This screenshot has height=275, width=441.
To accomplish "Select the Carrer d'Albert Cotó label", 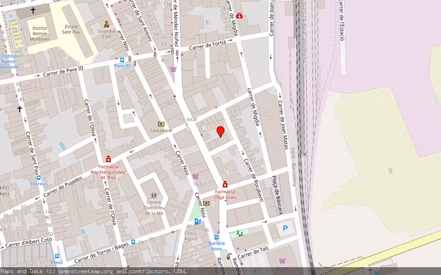I will [28, 242].
